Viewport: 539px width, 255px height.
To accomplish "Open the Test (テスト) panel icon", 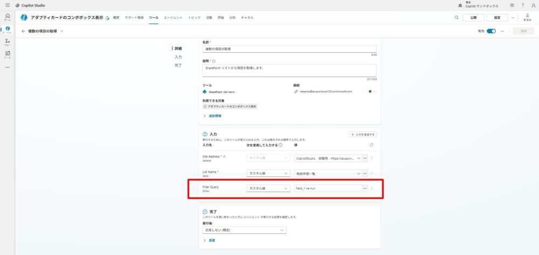I will coord(527,17).
